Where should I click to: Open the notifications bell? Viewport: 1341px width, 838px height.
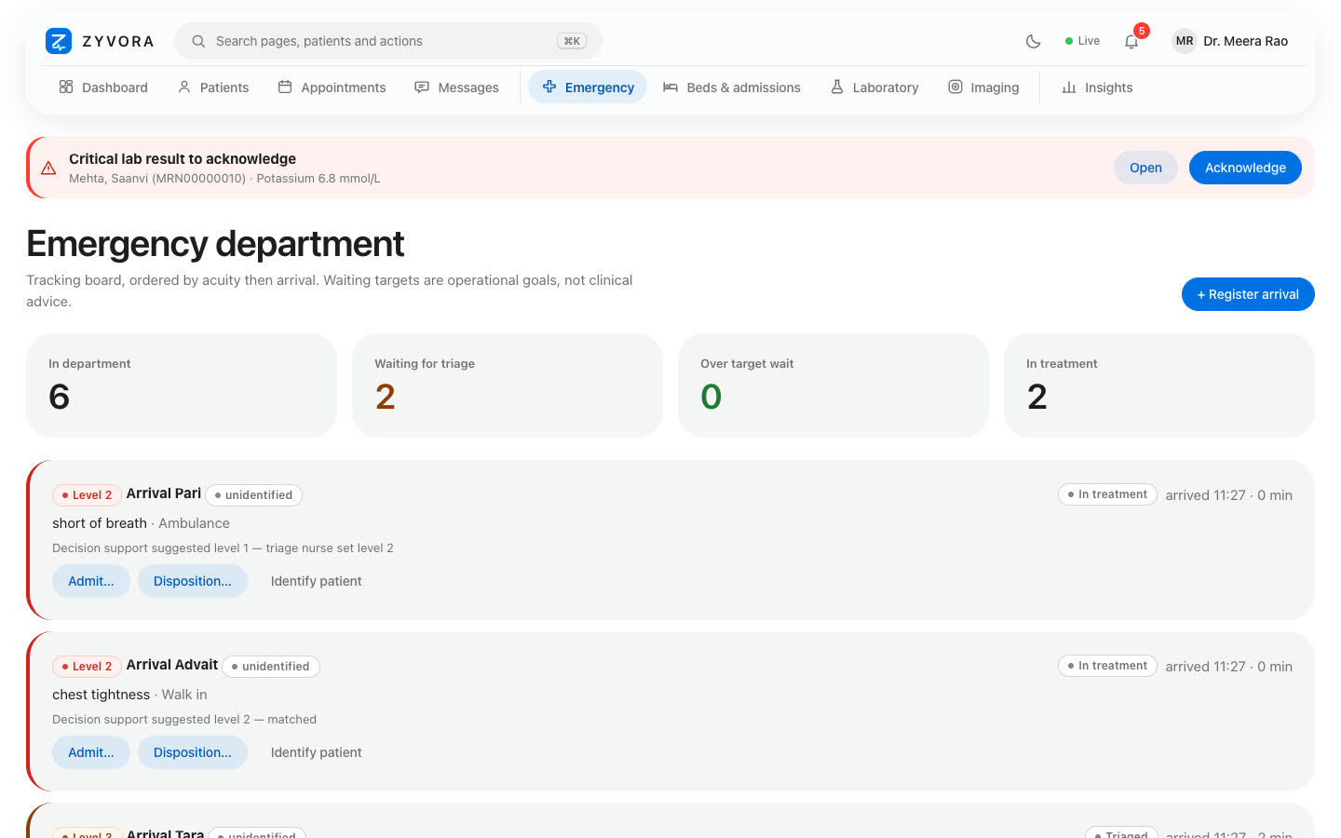click(1131, 41)
